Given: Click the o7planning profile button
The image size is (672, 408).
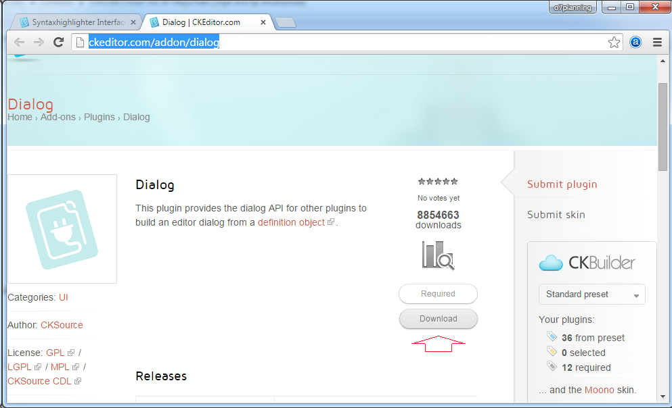Looking at the screenshot, I should tap(573, 7).
